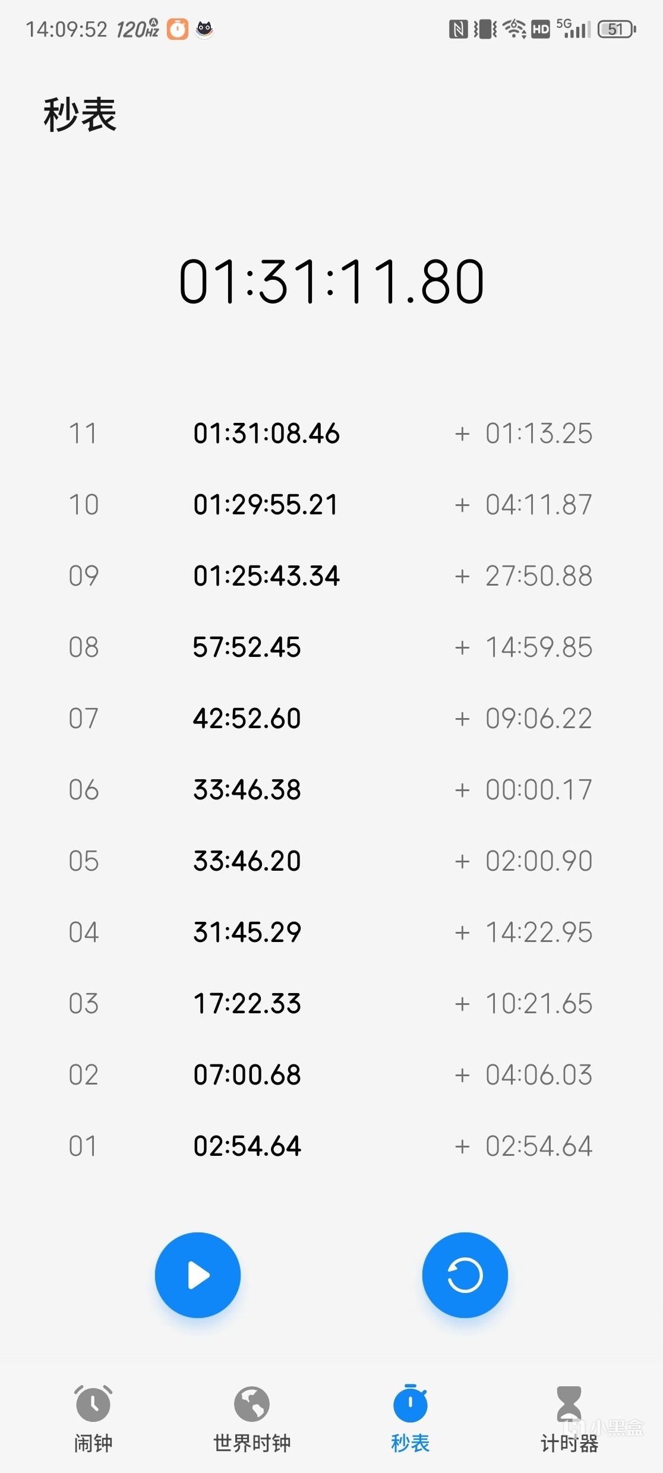The width and height of the screenshot is (663, 1473).
Task: Open the alarm clock tab icon
Action: coord(93,1404)
